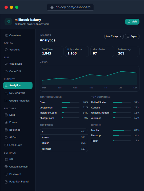Click the globe icon in address bar

click(x=52, y=7)
